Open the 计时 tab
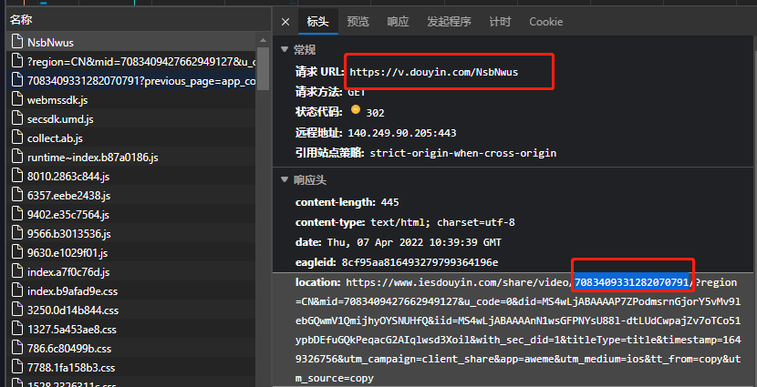757x387 pixels. pos(500,22)
